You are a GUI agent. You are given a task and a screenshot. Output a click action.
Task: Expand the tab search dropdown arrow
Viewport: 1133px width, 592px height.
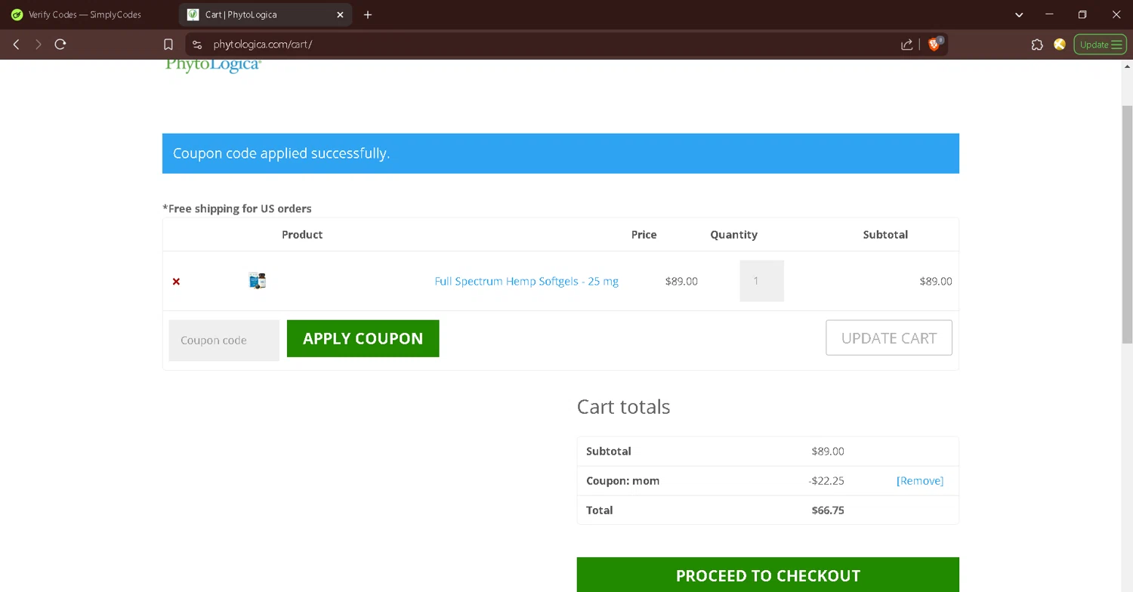pyautogui.click(x=1019, y=14)
